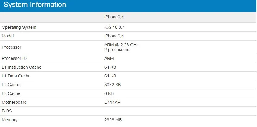257x127 pixels.
Task: Select iPhone9,4 in the Model row
Action: pos(114,36)
